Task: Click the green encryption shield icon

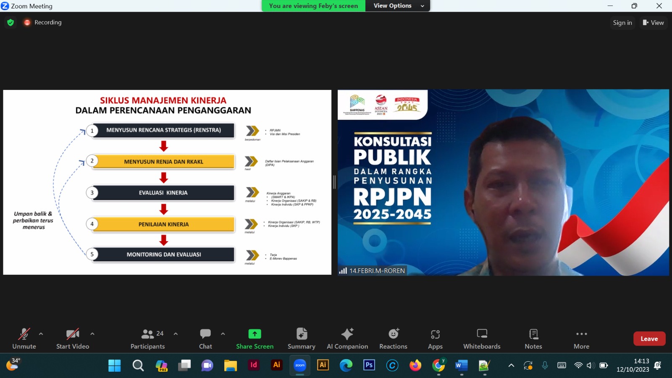Action: pyautogui.click(x=10, y=22)
